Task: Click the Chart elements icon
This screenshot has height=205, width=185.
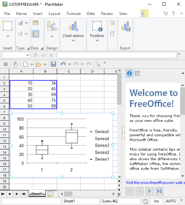Action: [73, 26]
